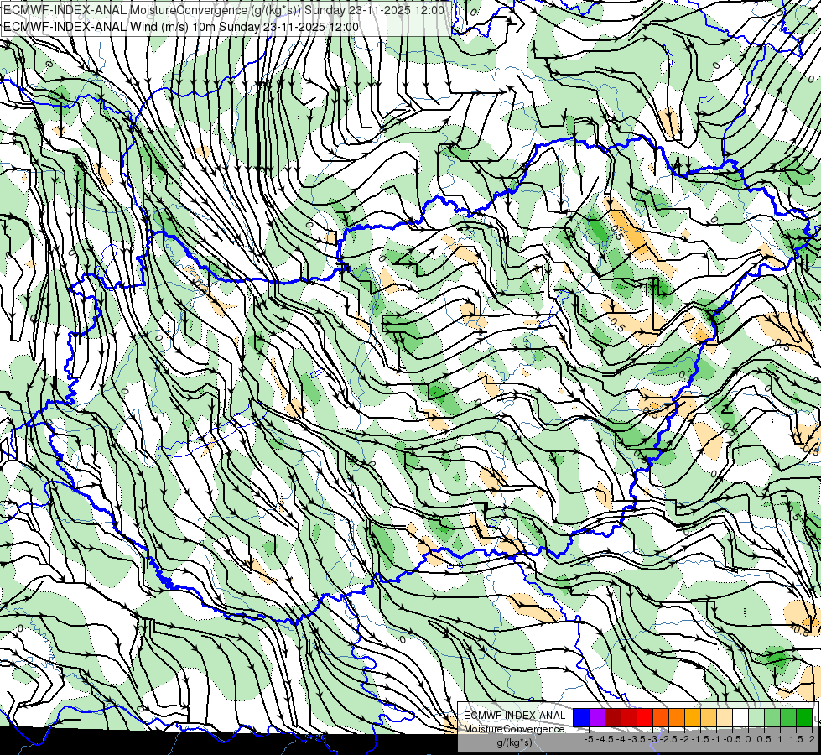The width and height of the screenshot is (821, 755).
Task: Select the darkest red legend swatch
Action: 613,717
